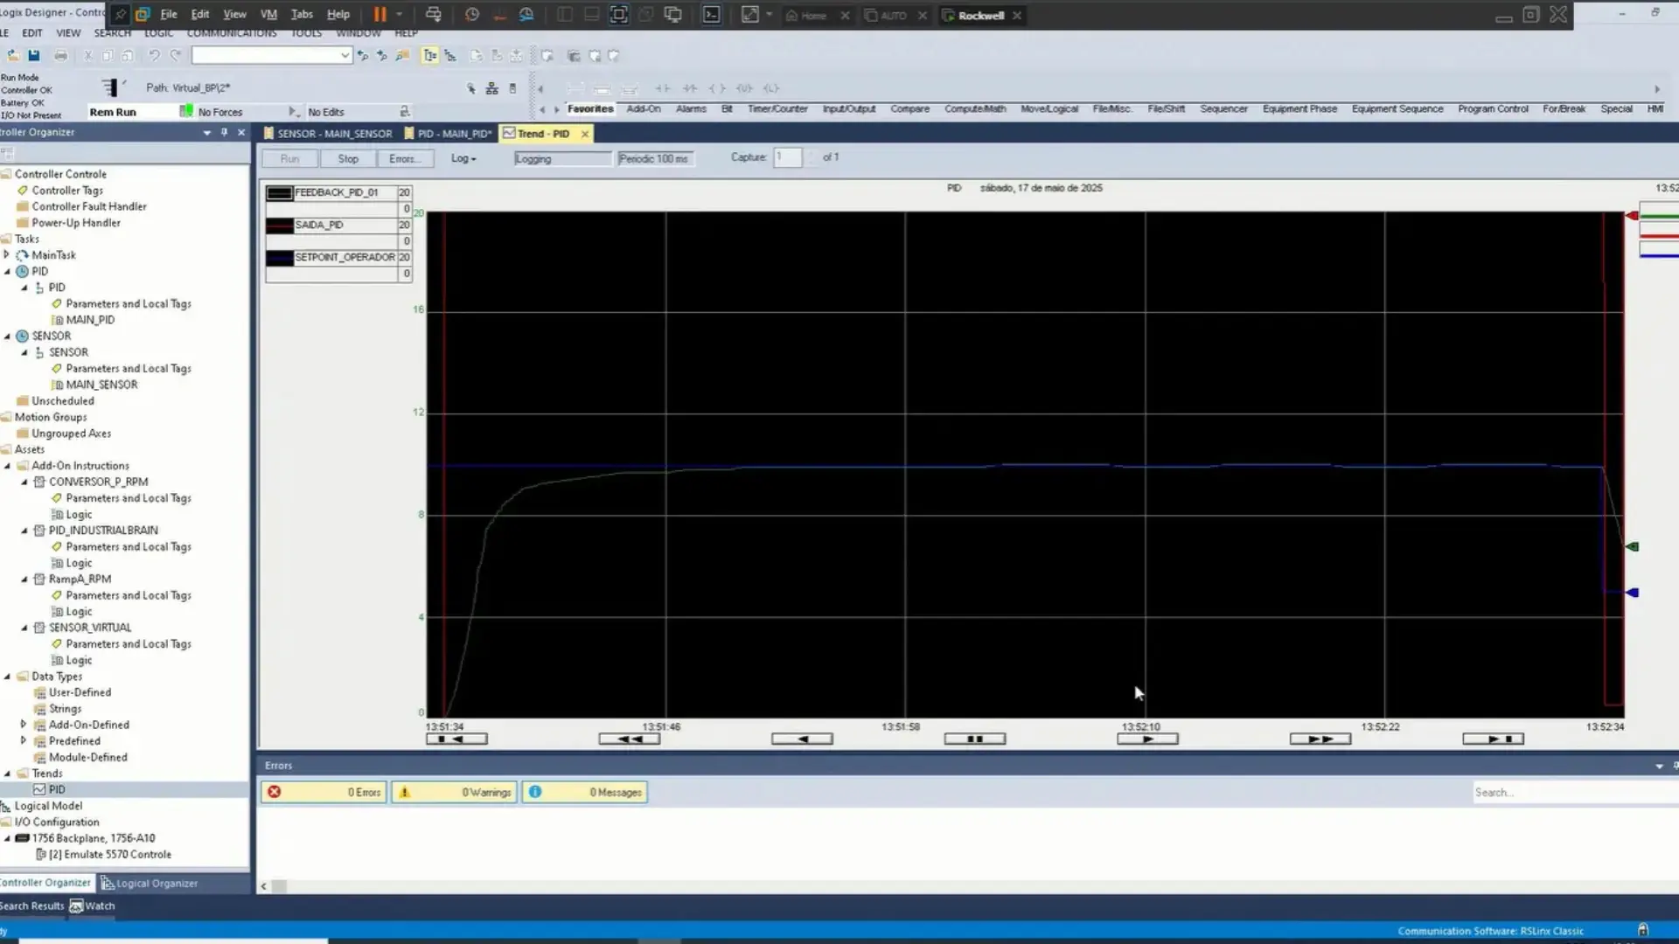
Task: Click the network path browse icon
Action: tap(491, 88)
